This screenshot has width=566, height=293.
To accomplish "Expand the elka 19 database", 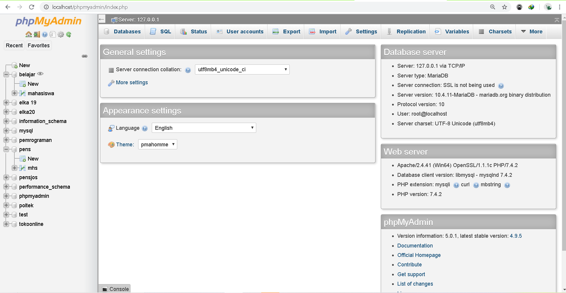I will click(x=6, y=103).
